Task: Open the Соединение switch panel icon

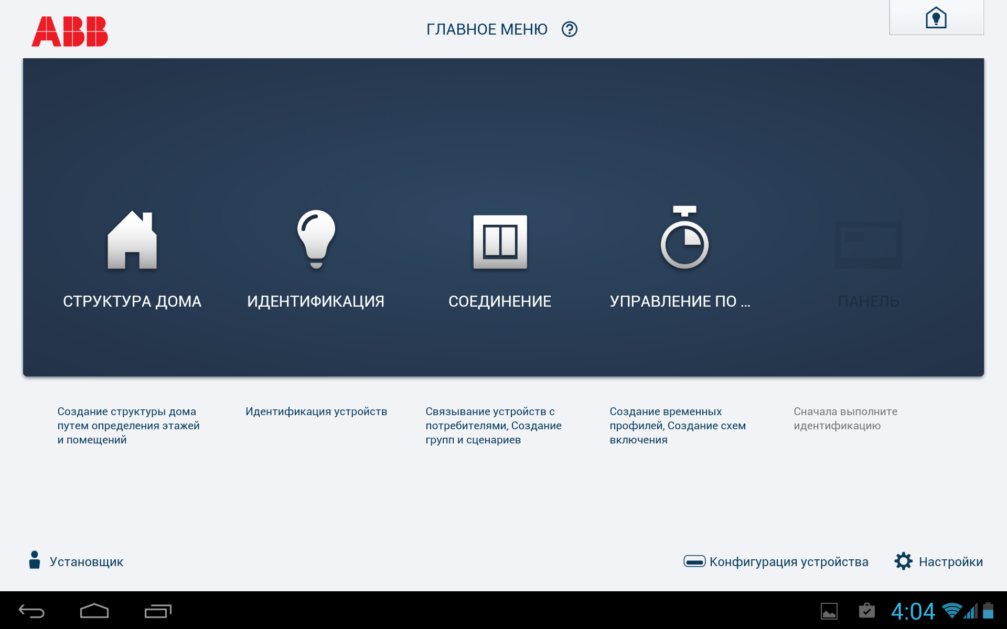Action: click(x=500, y=242)
